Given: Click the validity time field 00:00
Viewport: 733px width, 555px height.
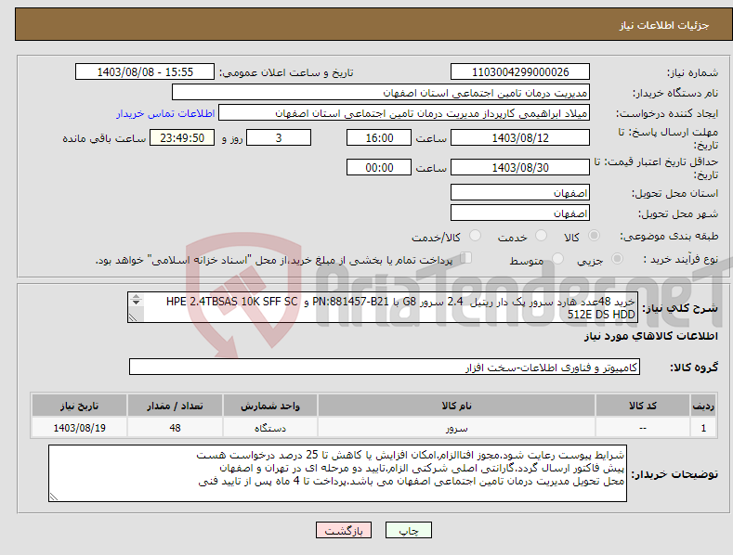Looking at the screenshot, I should pyautogui.click(x=379, y=167).
